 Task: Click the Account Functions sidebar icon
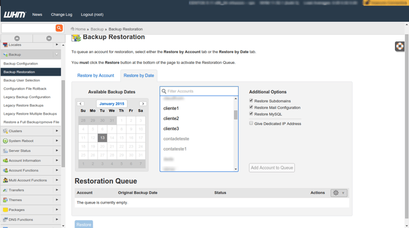[x=5, y=171]
